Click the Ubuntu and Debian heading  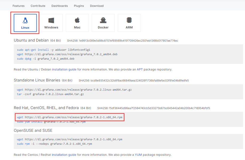[x=31, y=40]
